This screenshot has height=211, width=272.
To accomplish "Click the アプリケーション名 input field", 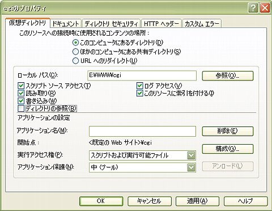I will [x=142, y=131].
